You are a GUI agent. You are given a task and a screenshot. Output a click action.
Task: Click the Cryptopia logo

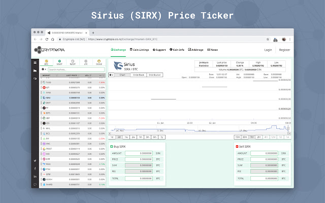point(49,50)
